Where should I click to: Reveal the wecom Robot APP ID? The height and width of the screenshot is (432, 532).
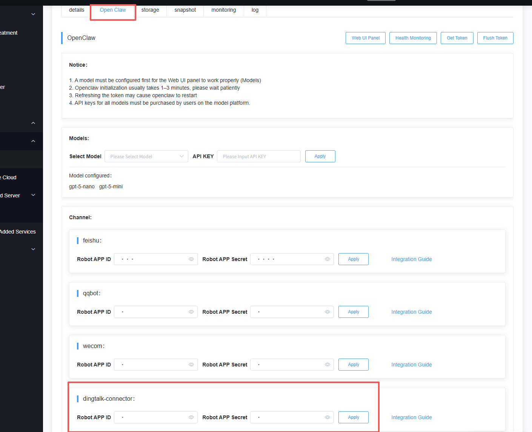191,365
